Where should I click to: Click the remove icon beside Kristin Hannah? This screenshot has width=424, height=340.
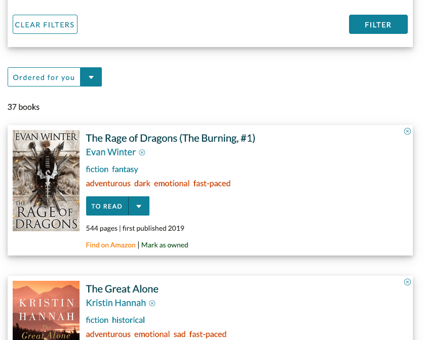152,303
